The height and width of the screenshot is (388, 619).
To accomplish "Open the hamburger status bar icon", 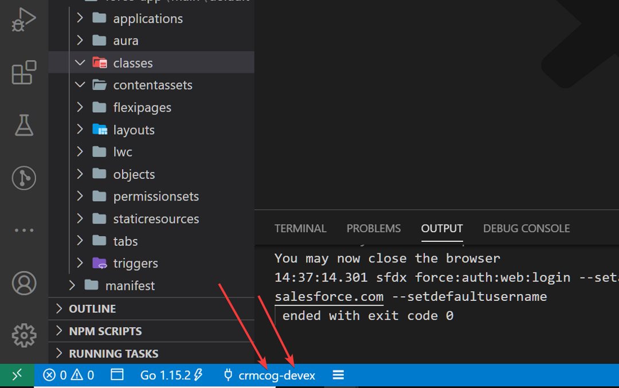I will click(x=338, y=375).
